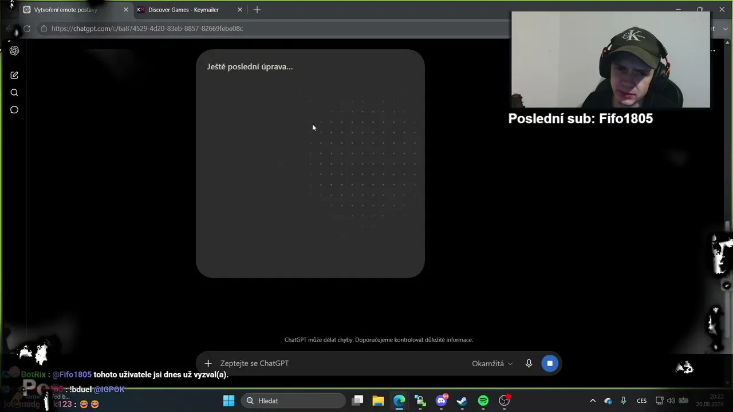Screen dimensions: 733x412
Task: Open the volume control in the tray
Action: [671, 401]
